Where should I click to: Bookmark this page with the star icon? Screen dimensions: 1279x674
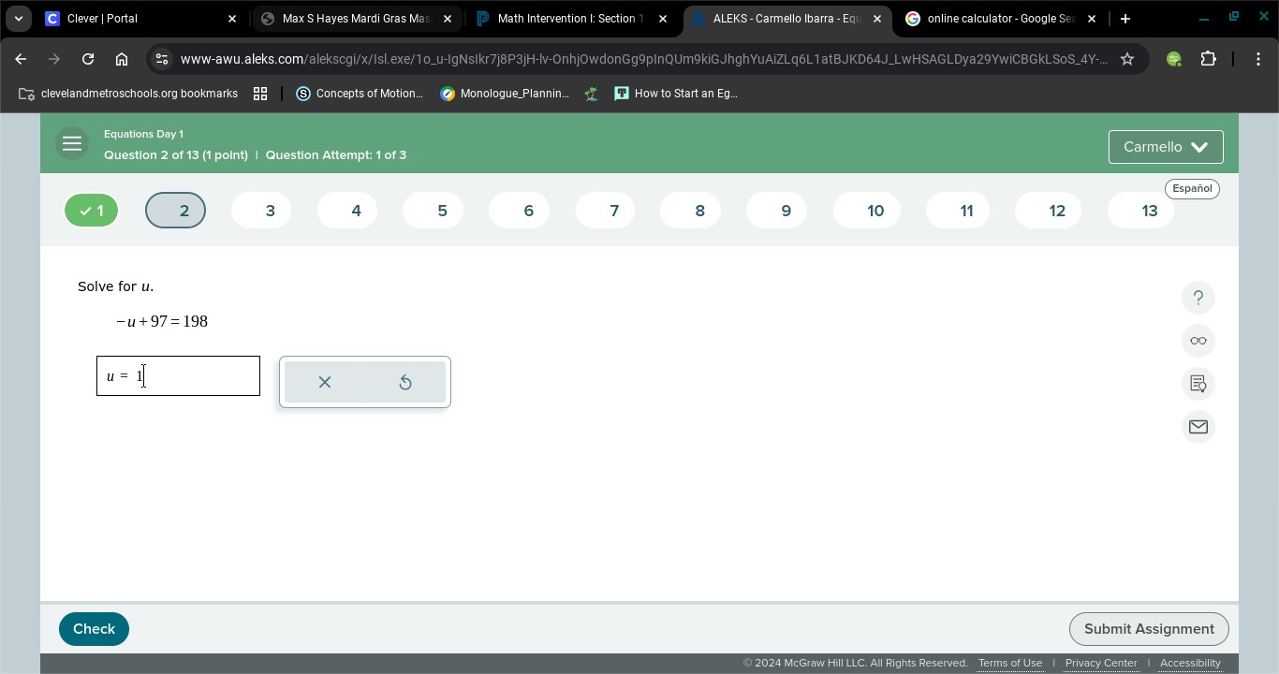pos(1127,59)
